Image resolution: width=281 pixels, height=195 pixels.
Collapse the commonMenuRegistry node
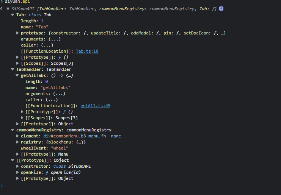(13, 130)
